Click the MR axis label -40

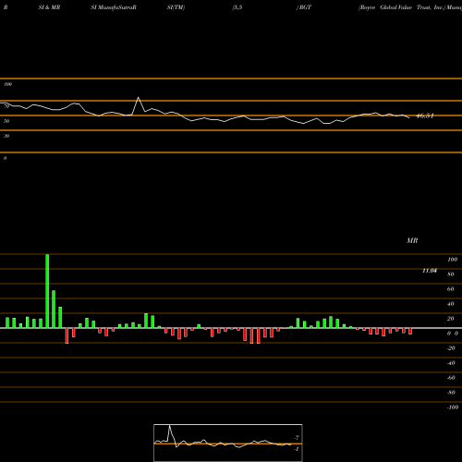click(451, 363)
